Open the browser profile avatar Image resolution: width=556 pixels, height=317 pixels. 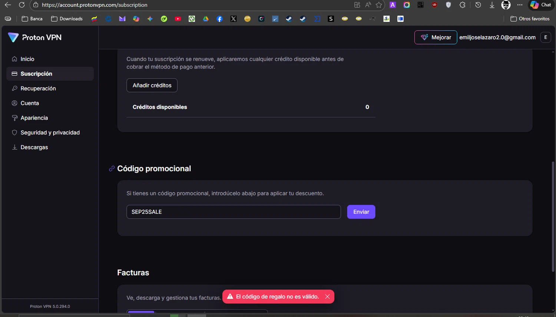(x=506, y=5)
